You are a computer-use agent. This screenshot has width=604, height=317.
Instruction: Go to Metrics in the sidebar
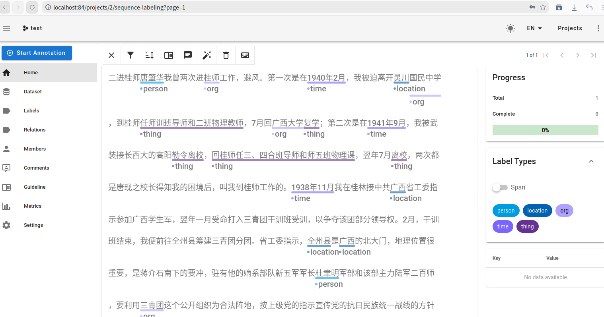(x=33, y=206)
